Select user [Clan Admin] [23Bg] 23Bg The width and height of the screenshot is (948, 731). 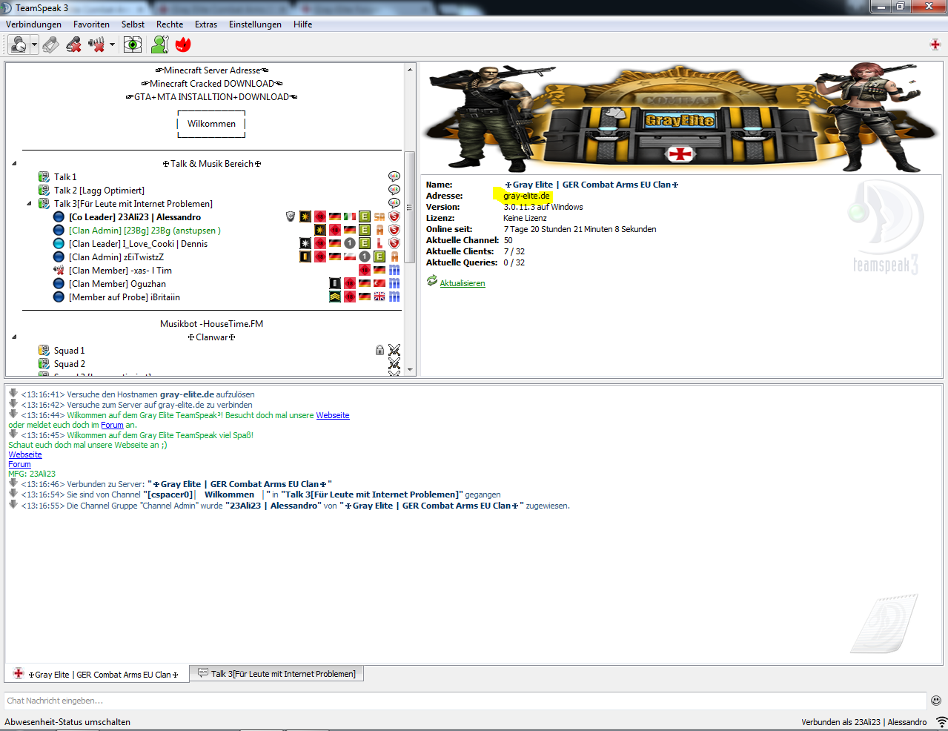pyautogui.click(x=145, y=231)
